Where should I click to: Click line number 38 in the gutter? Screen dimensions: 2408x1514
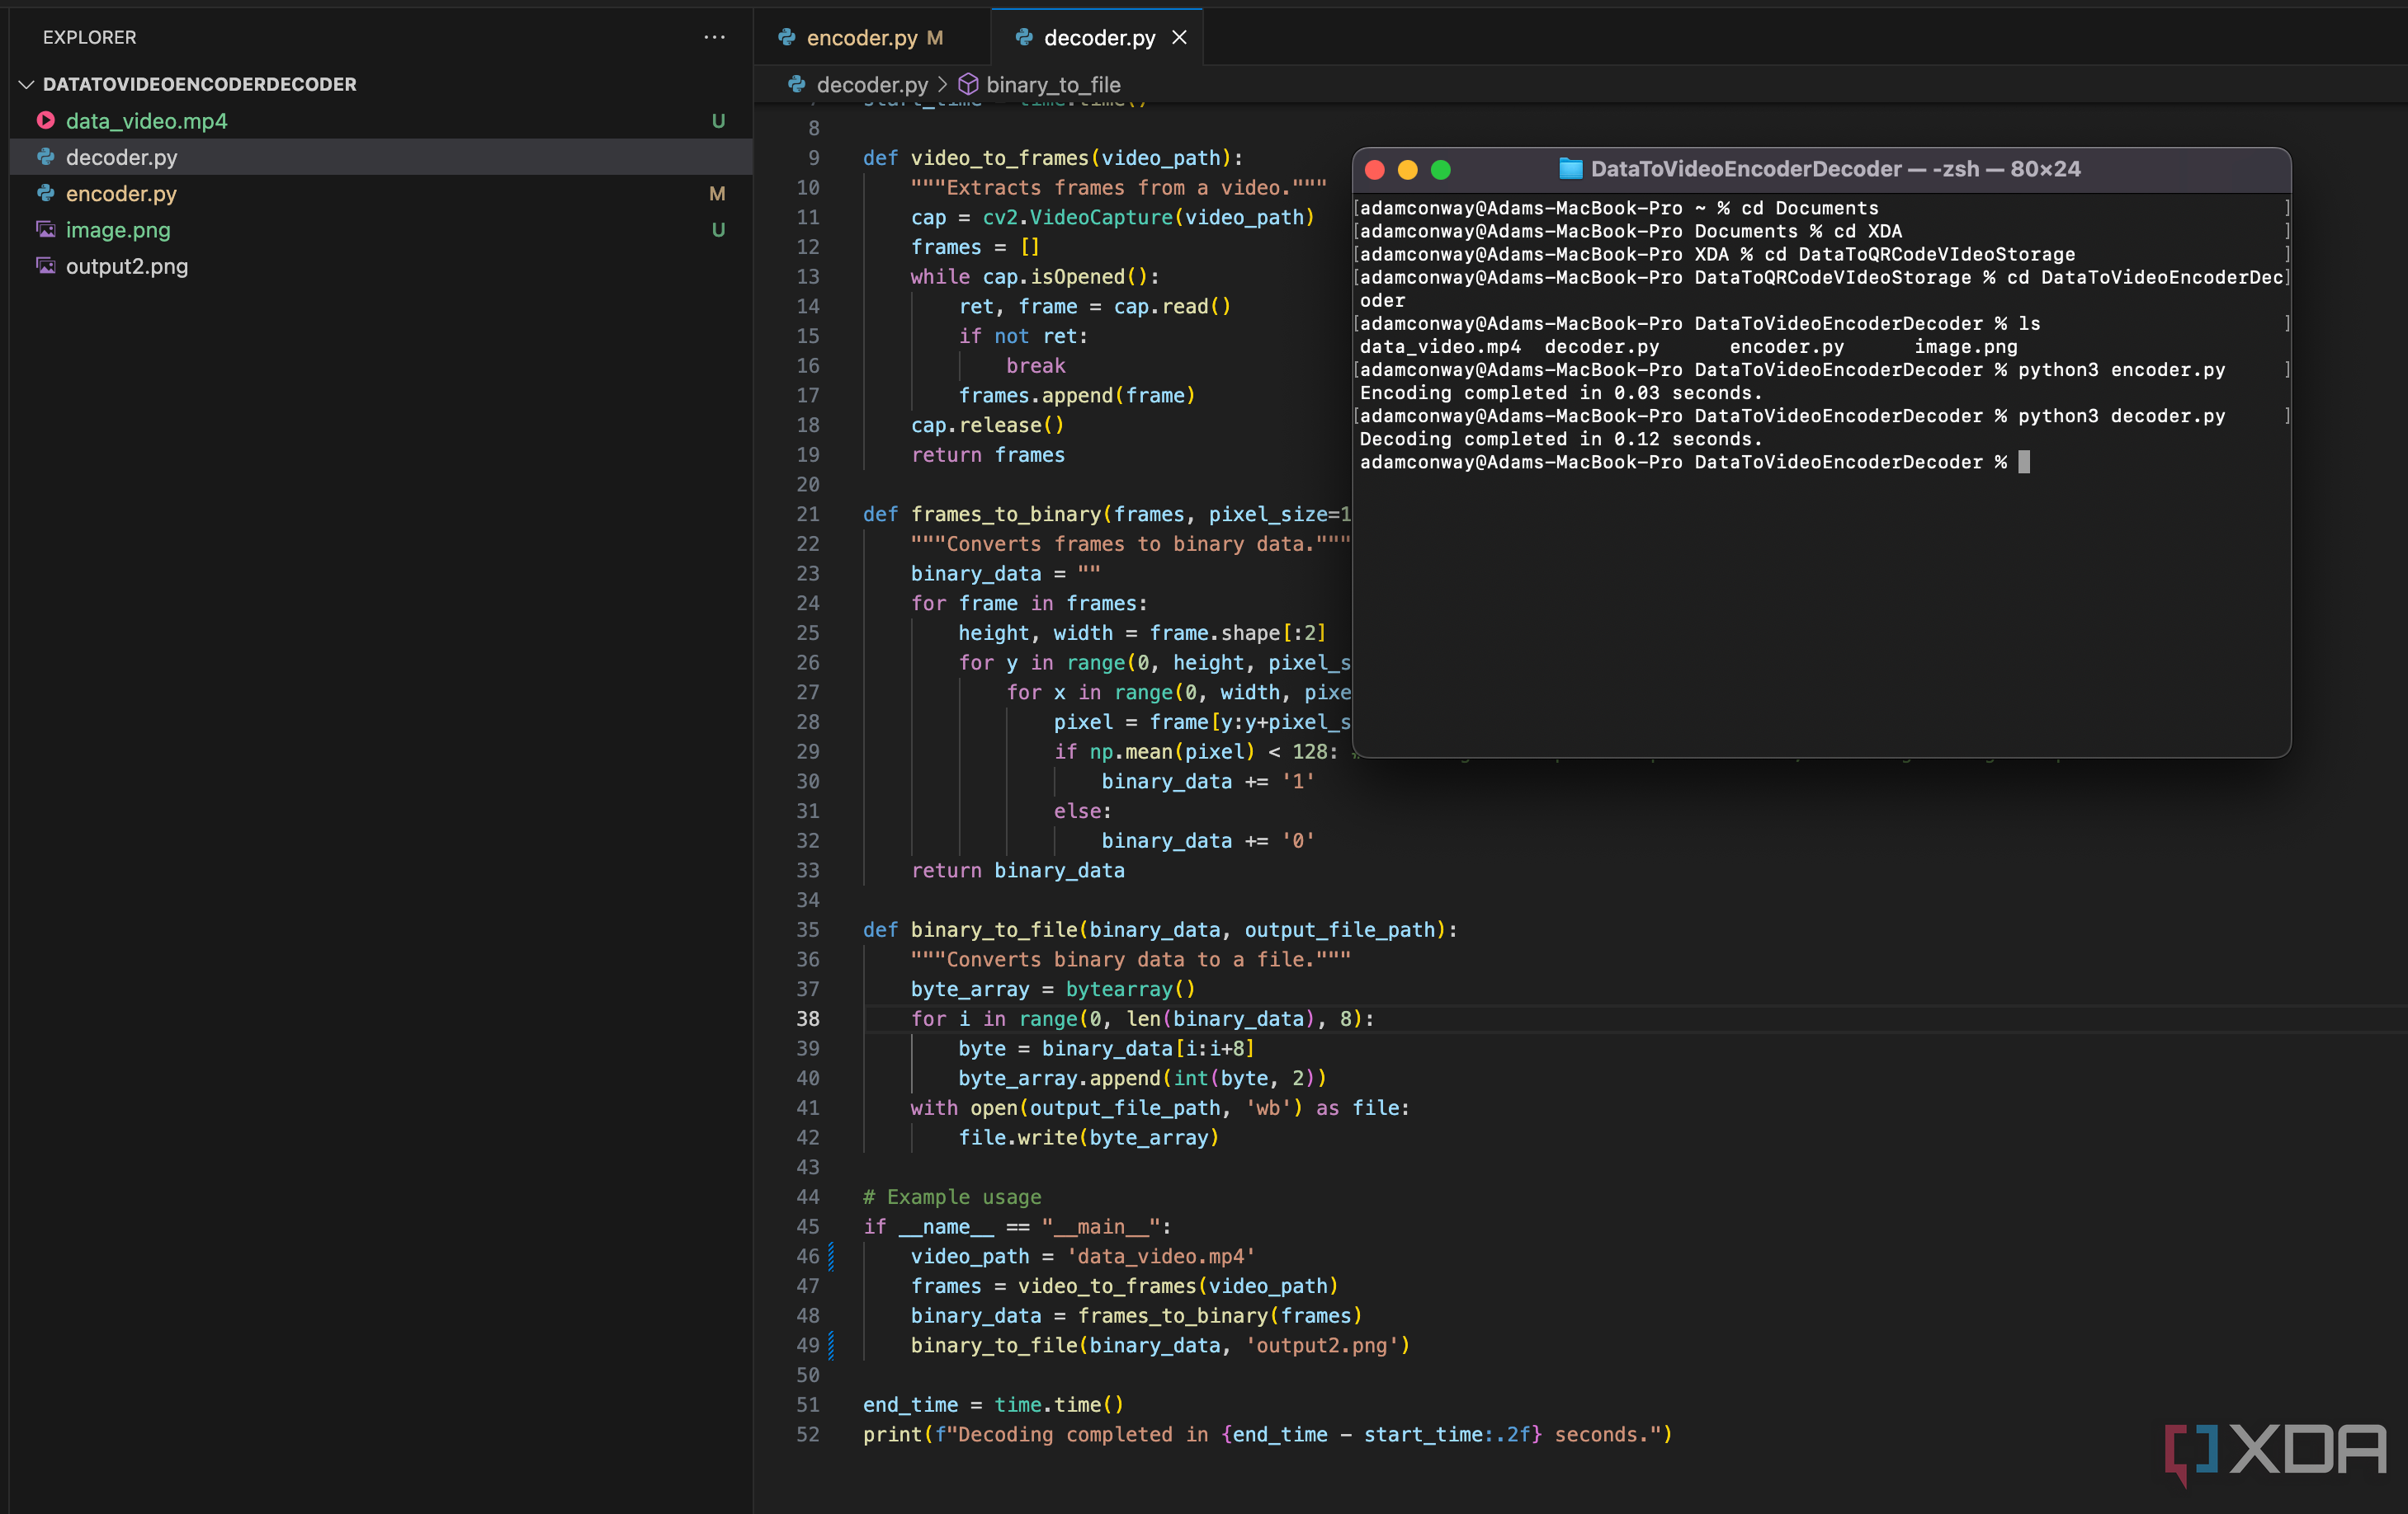808,1018
